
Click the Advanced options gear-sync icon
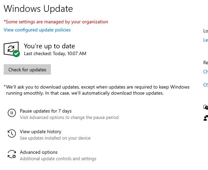click(12, 154)
